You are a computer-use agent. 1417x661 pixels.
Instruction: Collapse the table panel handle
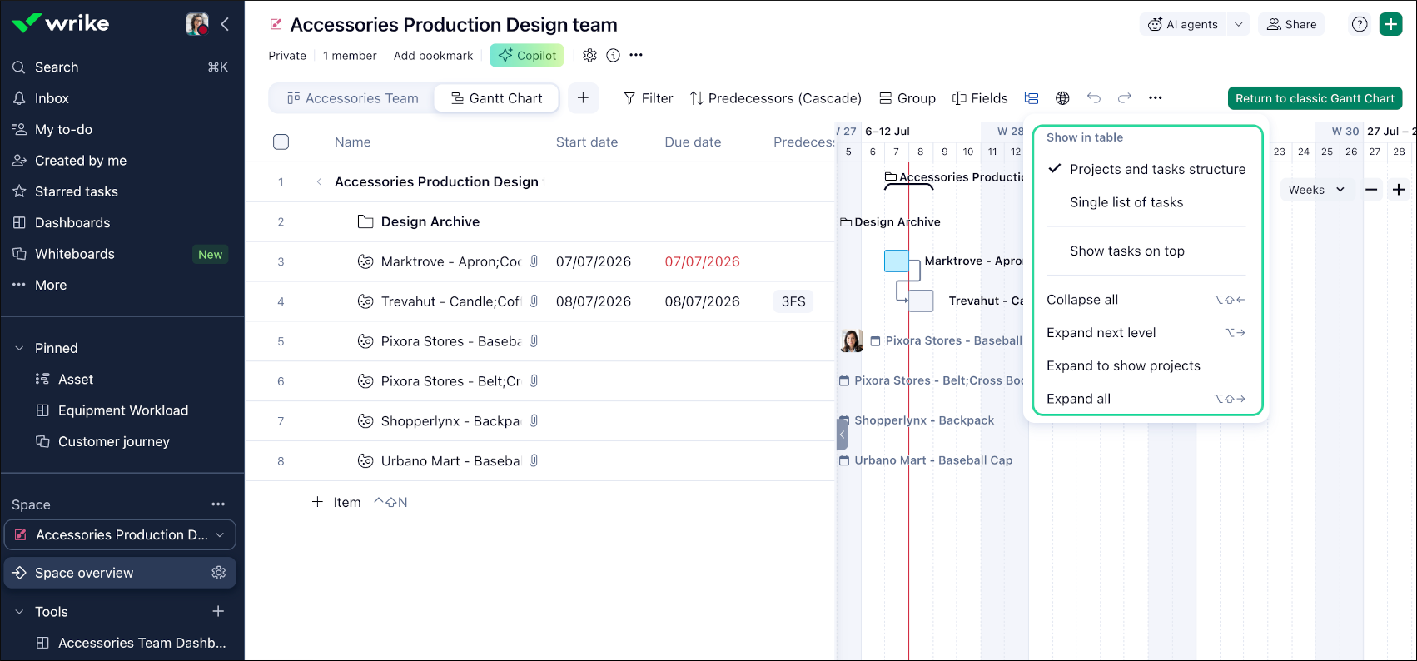coord(842,434)
